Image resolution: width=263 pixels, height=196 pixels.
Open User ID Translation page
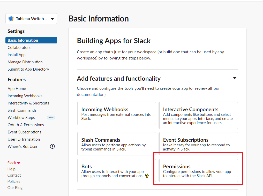[x=24, y=139]
